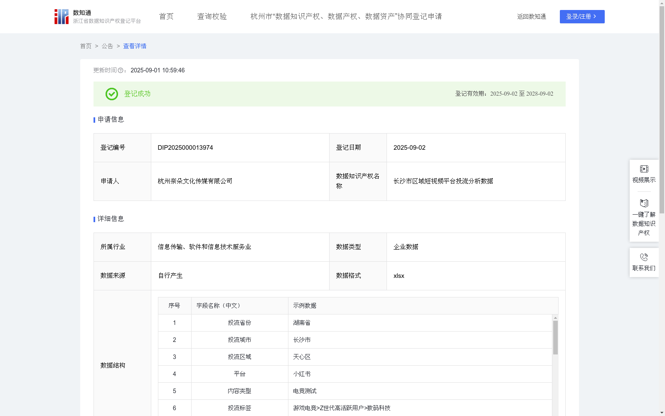The width and height of the screenshot is (665, 416).
Task: Click the help icon beside 更新时间
Action: tap(121, 71)
